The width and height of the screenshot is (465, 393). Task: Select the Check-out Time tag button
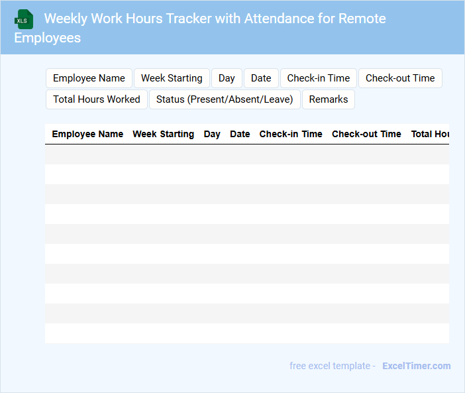tap(400, 78)
